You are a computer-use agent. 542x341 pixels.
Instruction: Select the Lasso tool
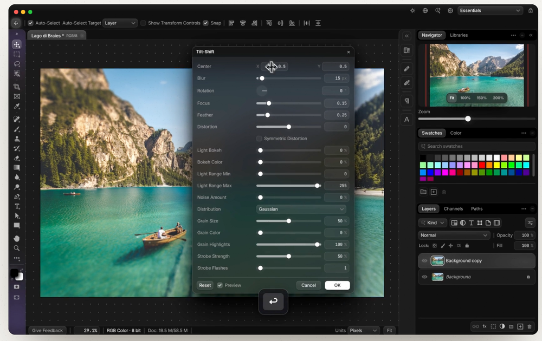[17, 64]
